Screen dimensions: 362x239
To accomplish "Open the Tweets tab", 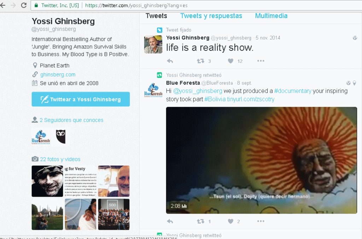I will coord(156,16).
